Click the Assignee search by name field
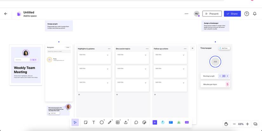This screenshot has width=262, height=131. (59, 51)
